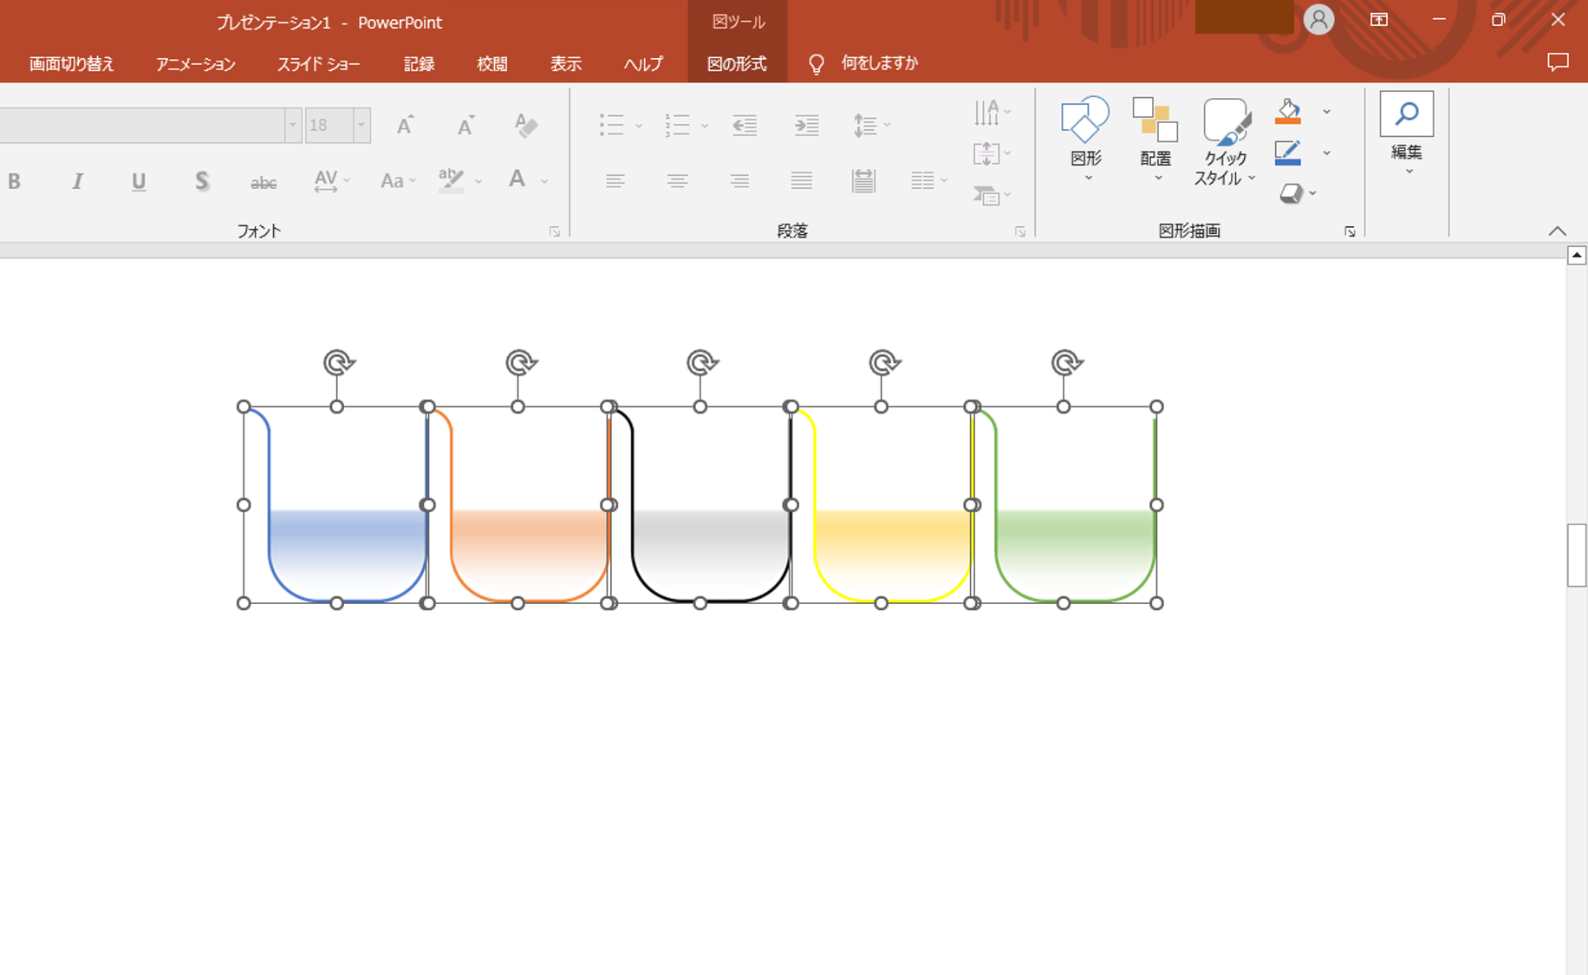Apply text highlight color
Image resolution: width=1588 pixels, height=975 pixels.
(451, 180)
